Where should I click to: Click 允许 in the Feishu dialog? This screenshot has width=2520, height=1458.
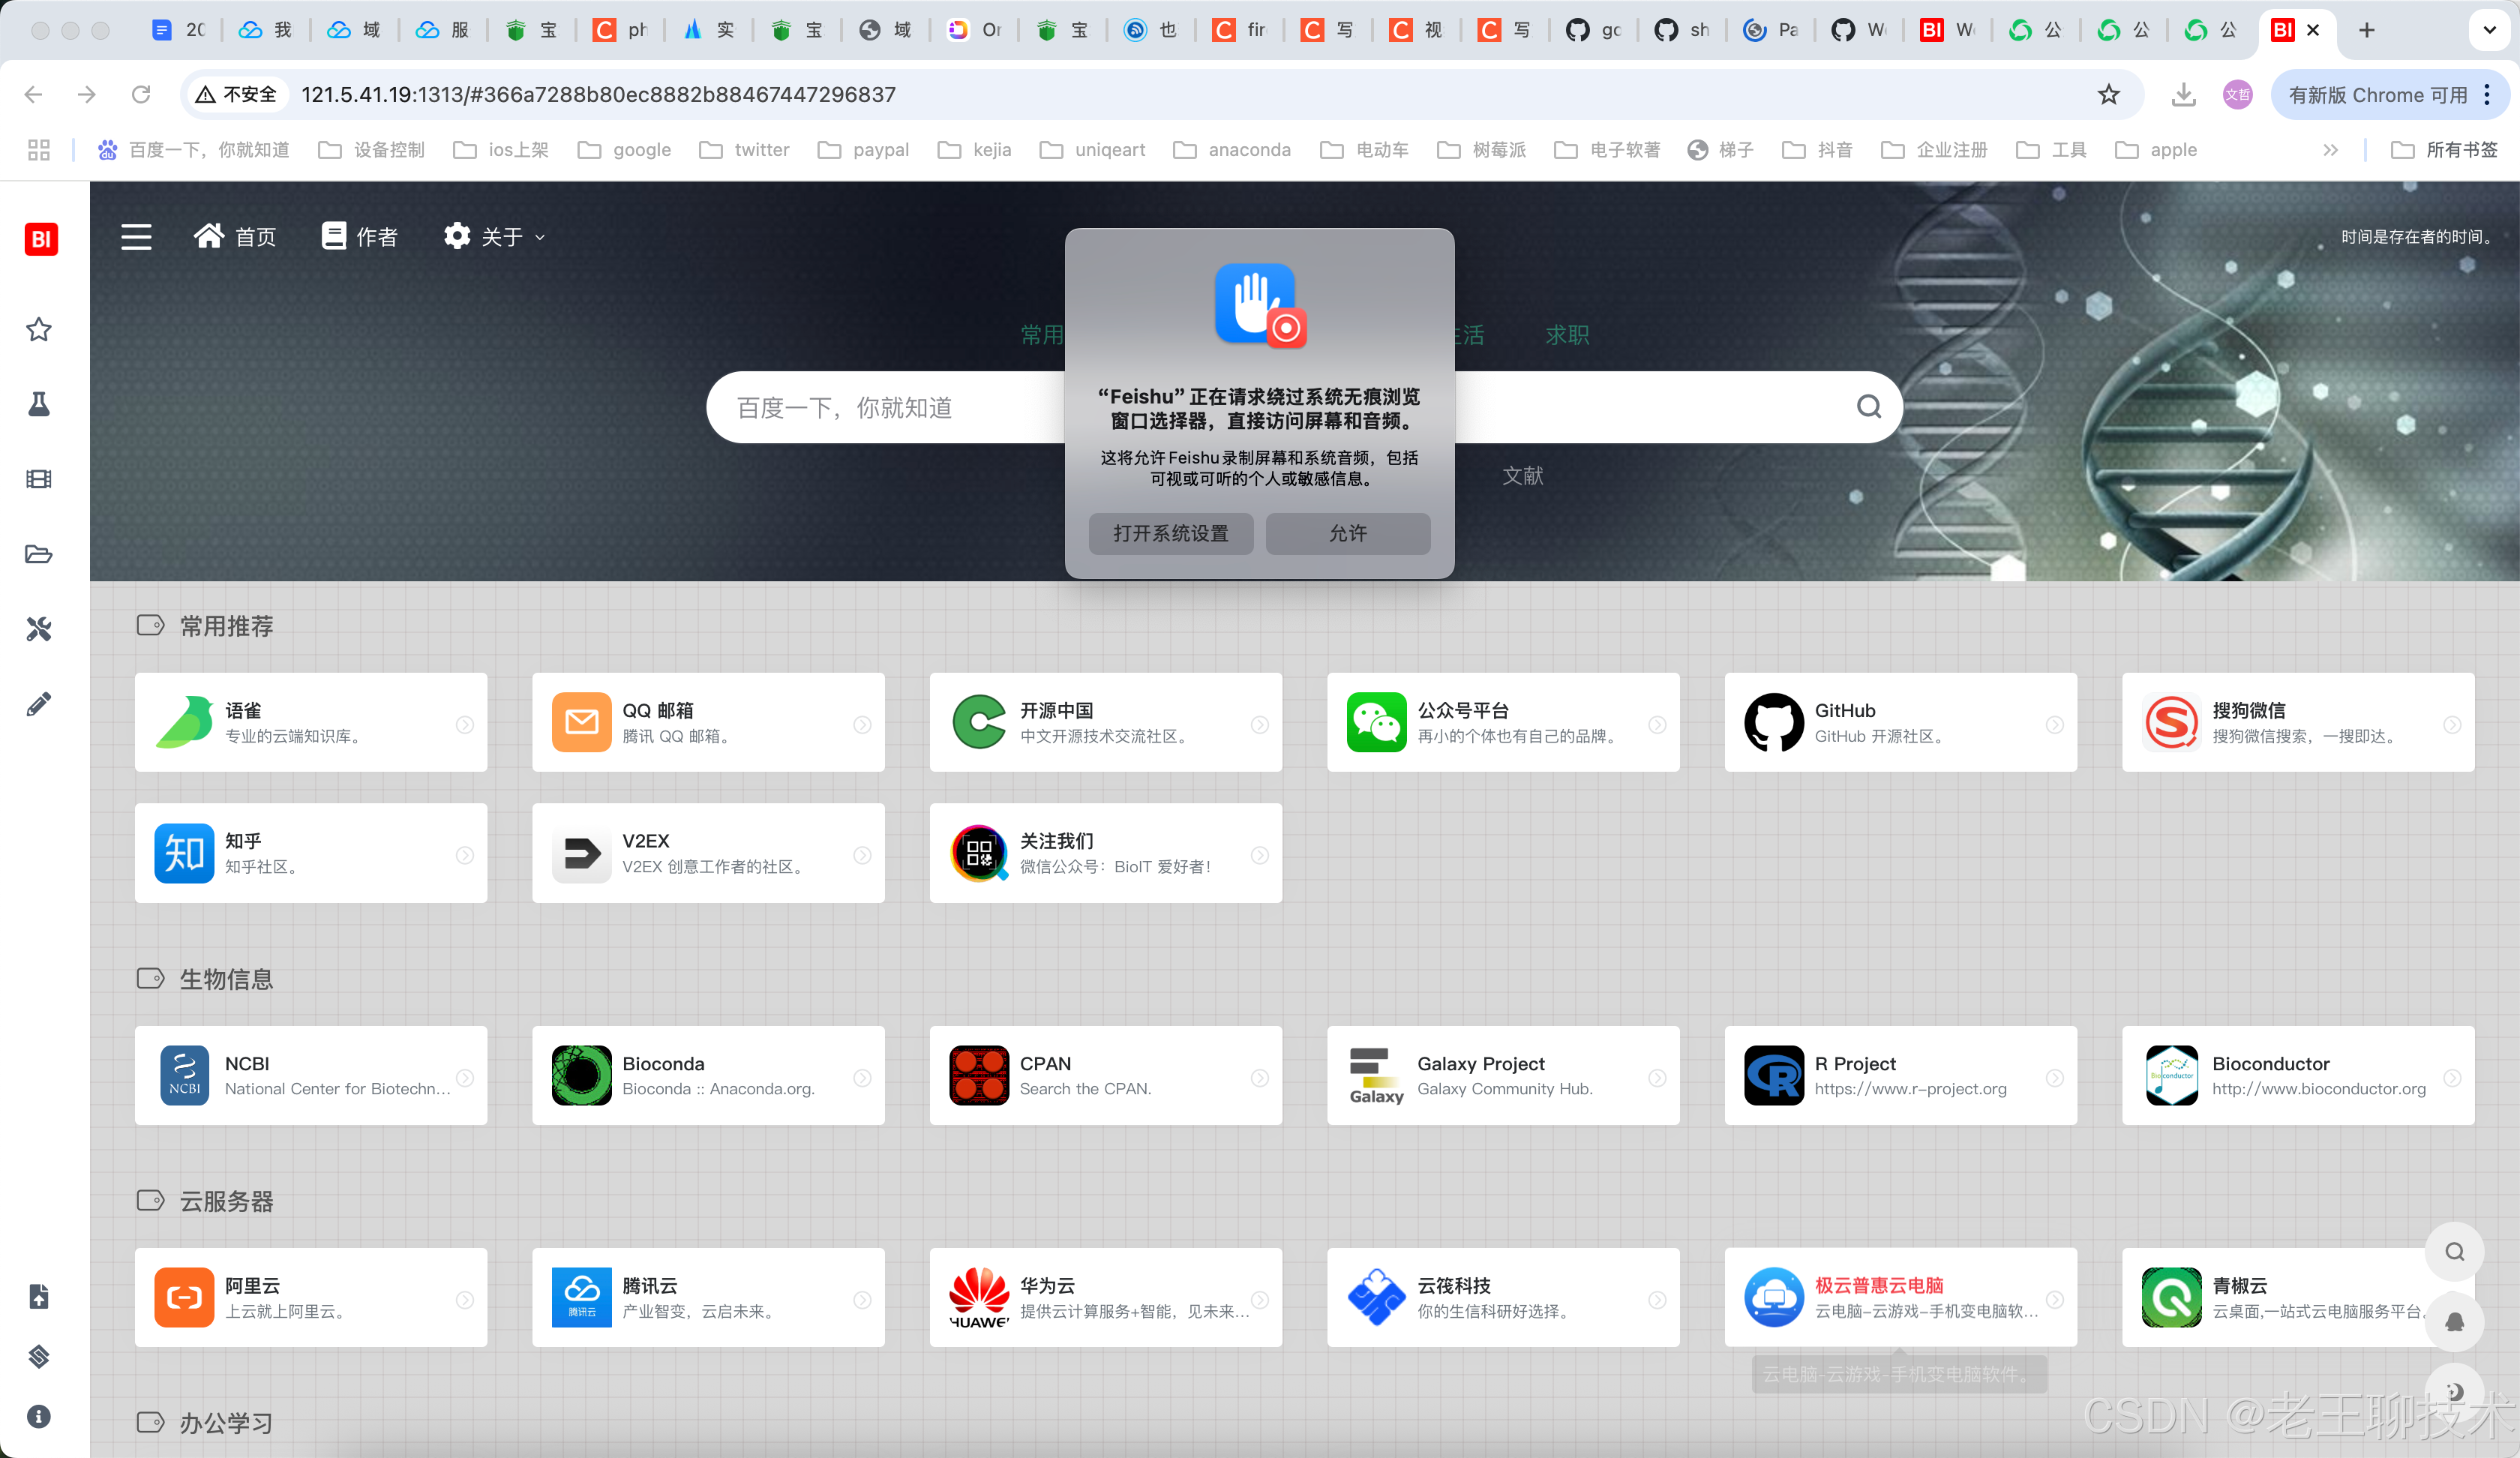(1347, 533)
